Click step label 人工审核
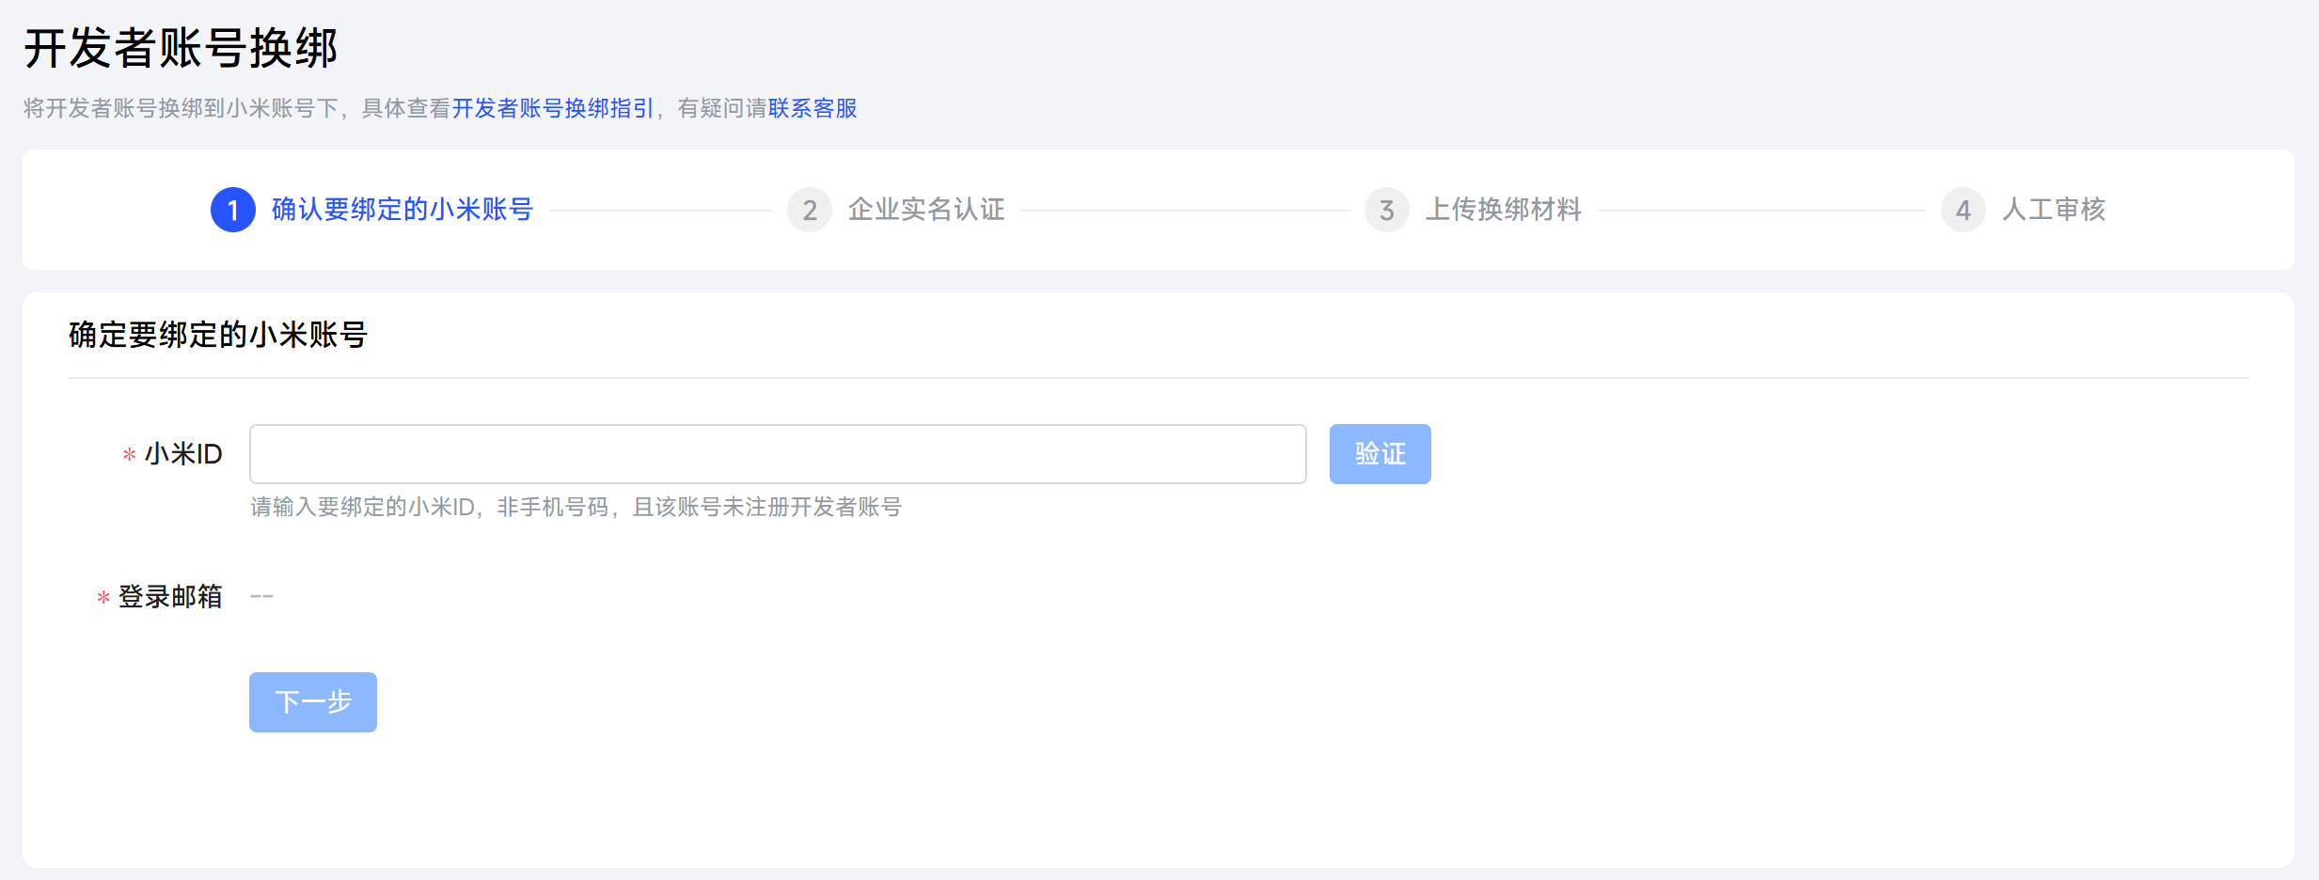 (2054, 209)
